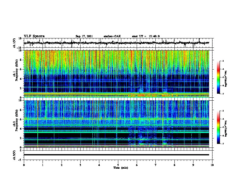The height and width of the screenshot is (185, 239).
Task: Click the "-7" label on ch.1 color bar
Action: pyautogui.click(x=223, y=94)
